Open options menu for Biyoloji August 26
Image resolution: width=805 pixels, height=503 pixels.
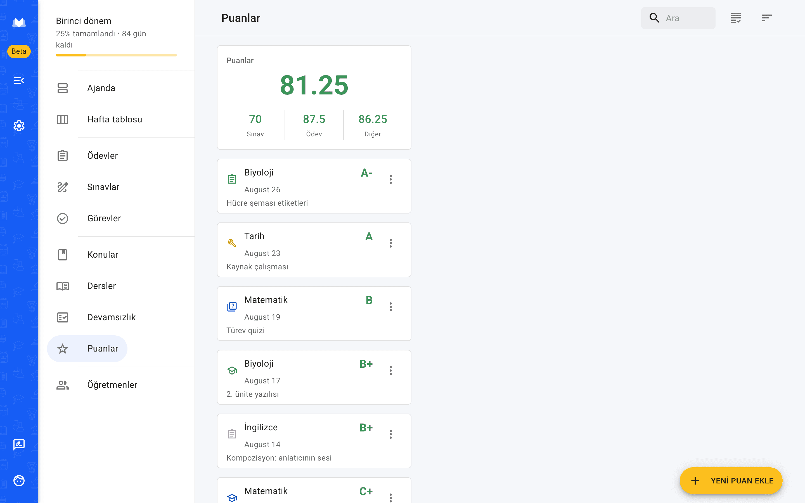pyautogui.click(x=391, y=179)
